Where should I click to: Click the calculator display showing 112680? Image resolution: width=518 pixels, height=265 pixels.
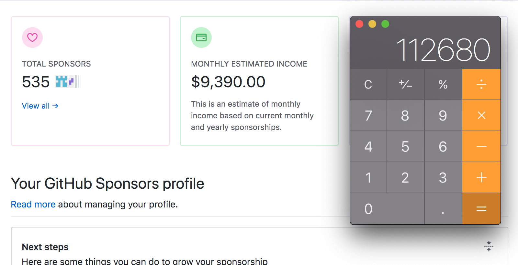tap(443, 50)
